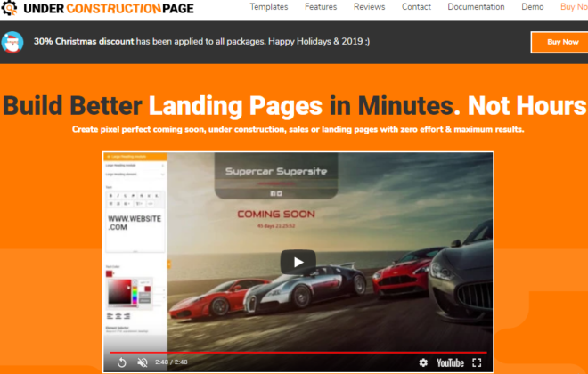
Task: Click the Santa Claus icon in banner
Action: (12, 42)
